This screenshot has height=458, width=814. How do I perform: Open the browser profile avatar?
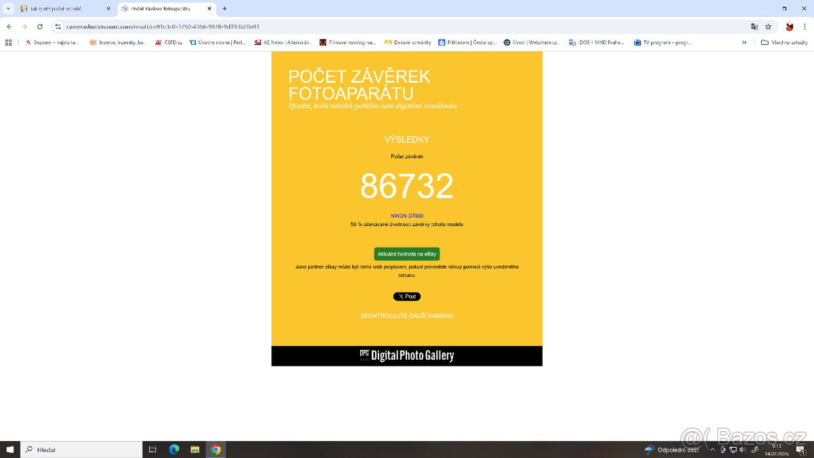(x=790, y=26)
